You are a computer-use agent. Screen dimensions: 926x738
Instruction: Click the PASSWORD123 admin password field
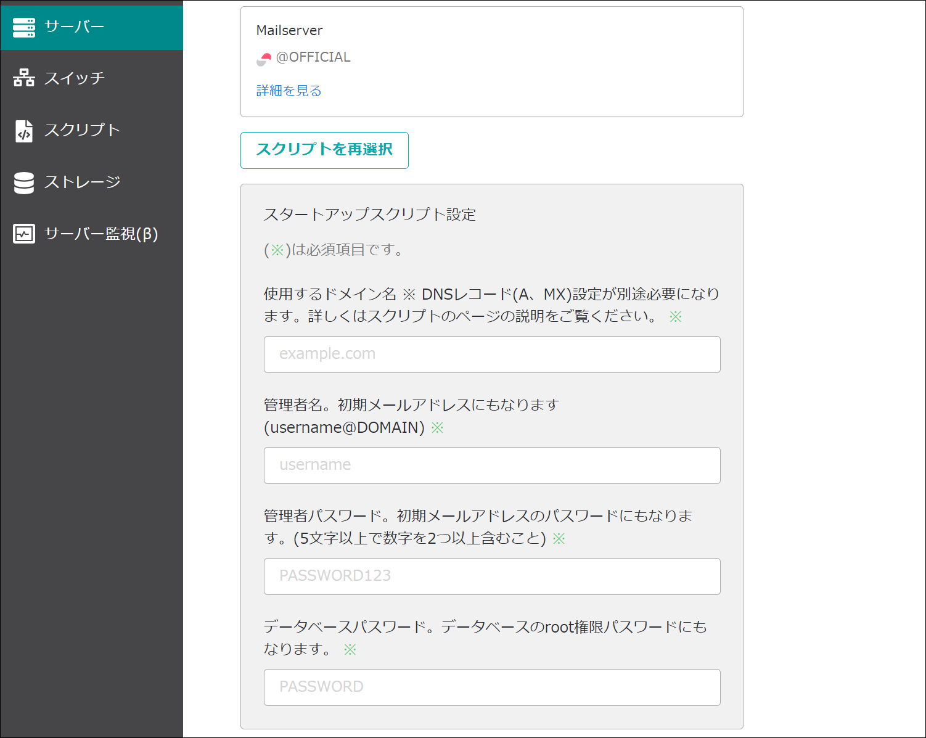click(491, 576)
